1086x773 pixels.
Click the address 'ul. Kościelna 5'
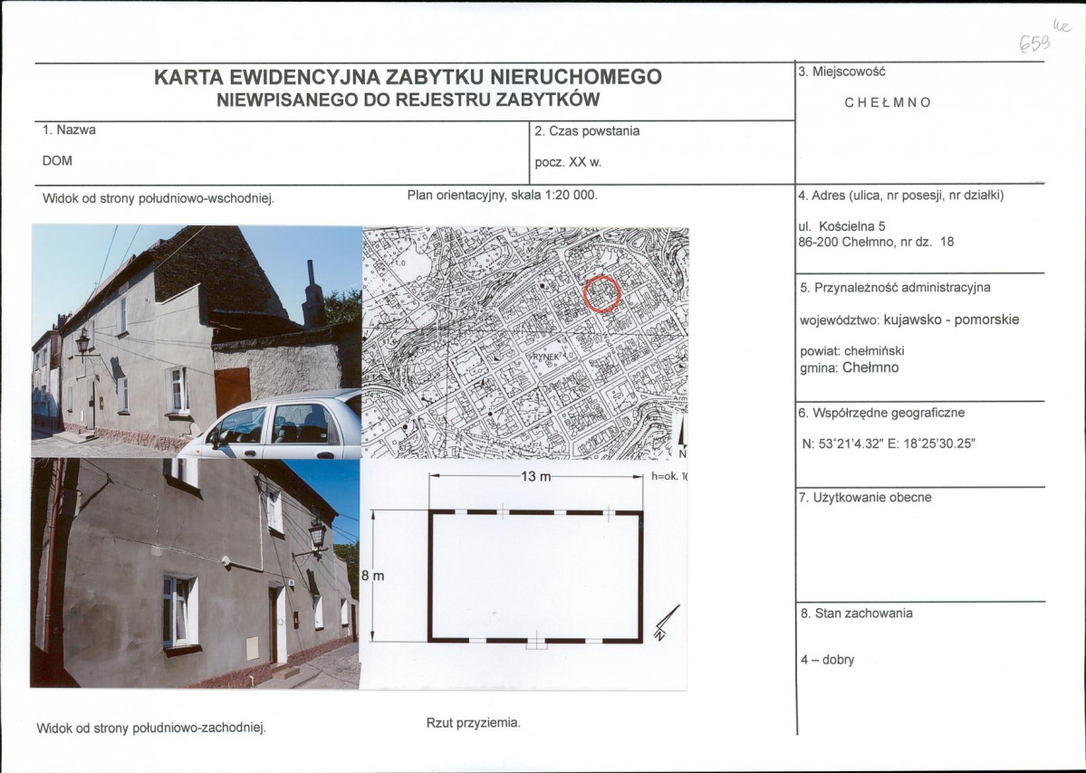pyautogui.click(x=841, y=226)
